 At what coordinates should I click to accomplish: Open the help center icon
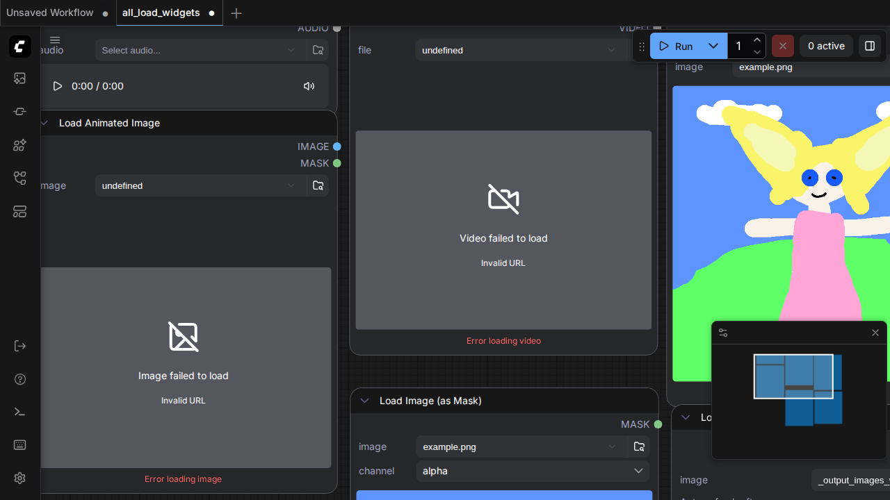click(19, 379)
